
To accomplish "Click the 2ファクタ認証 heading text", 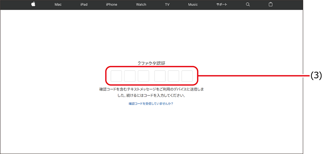I will 152,63.
